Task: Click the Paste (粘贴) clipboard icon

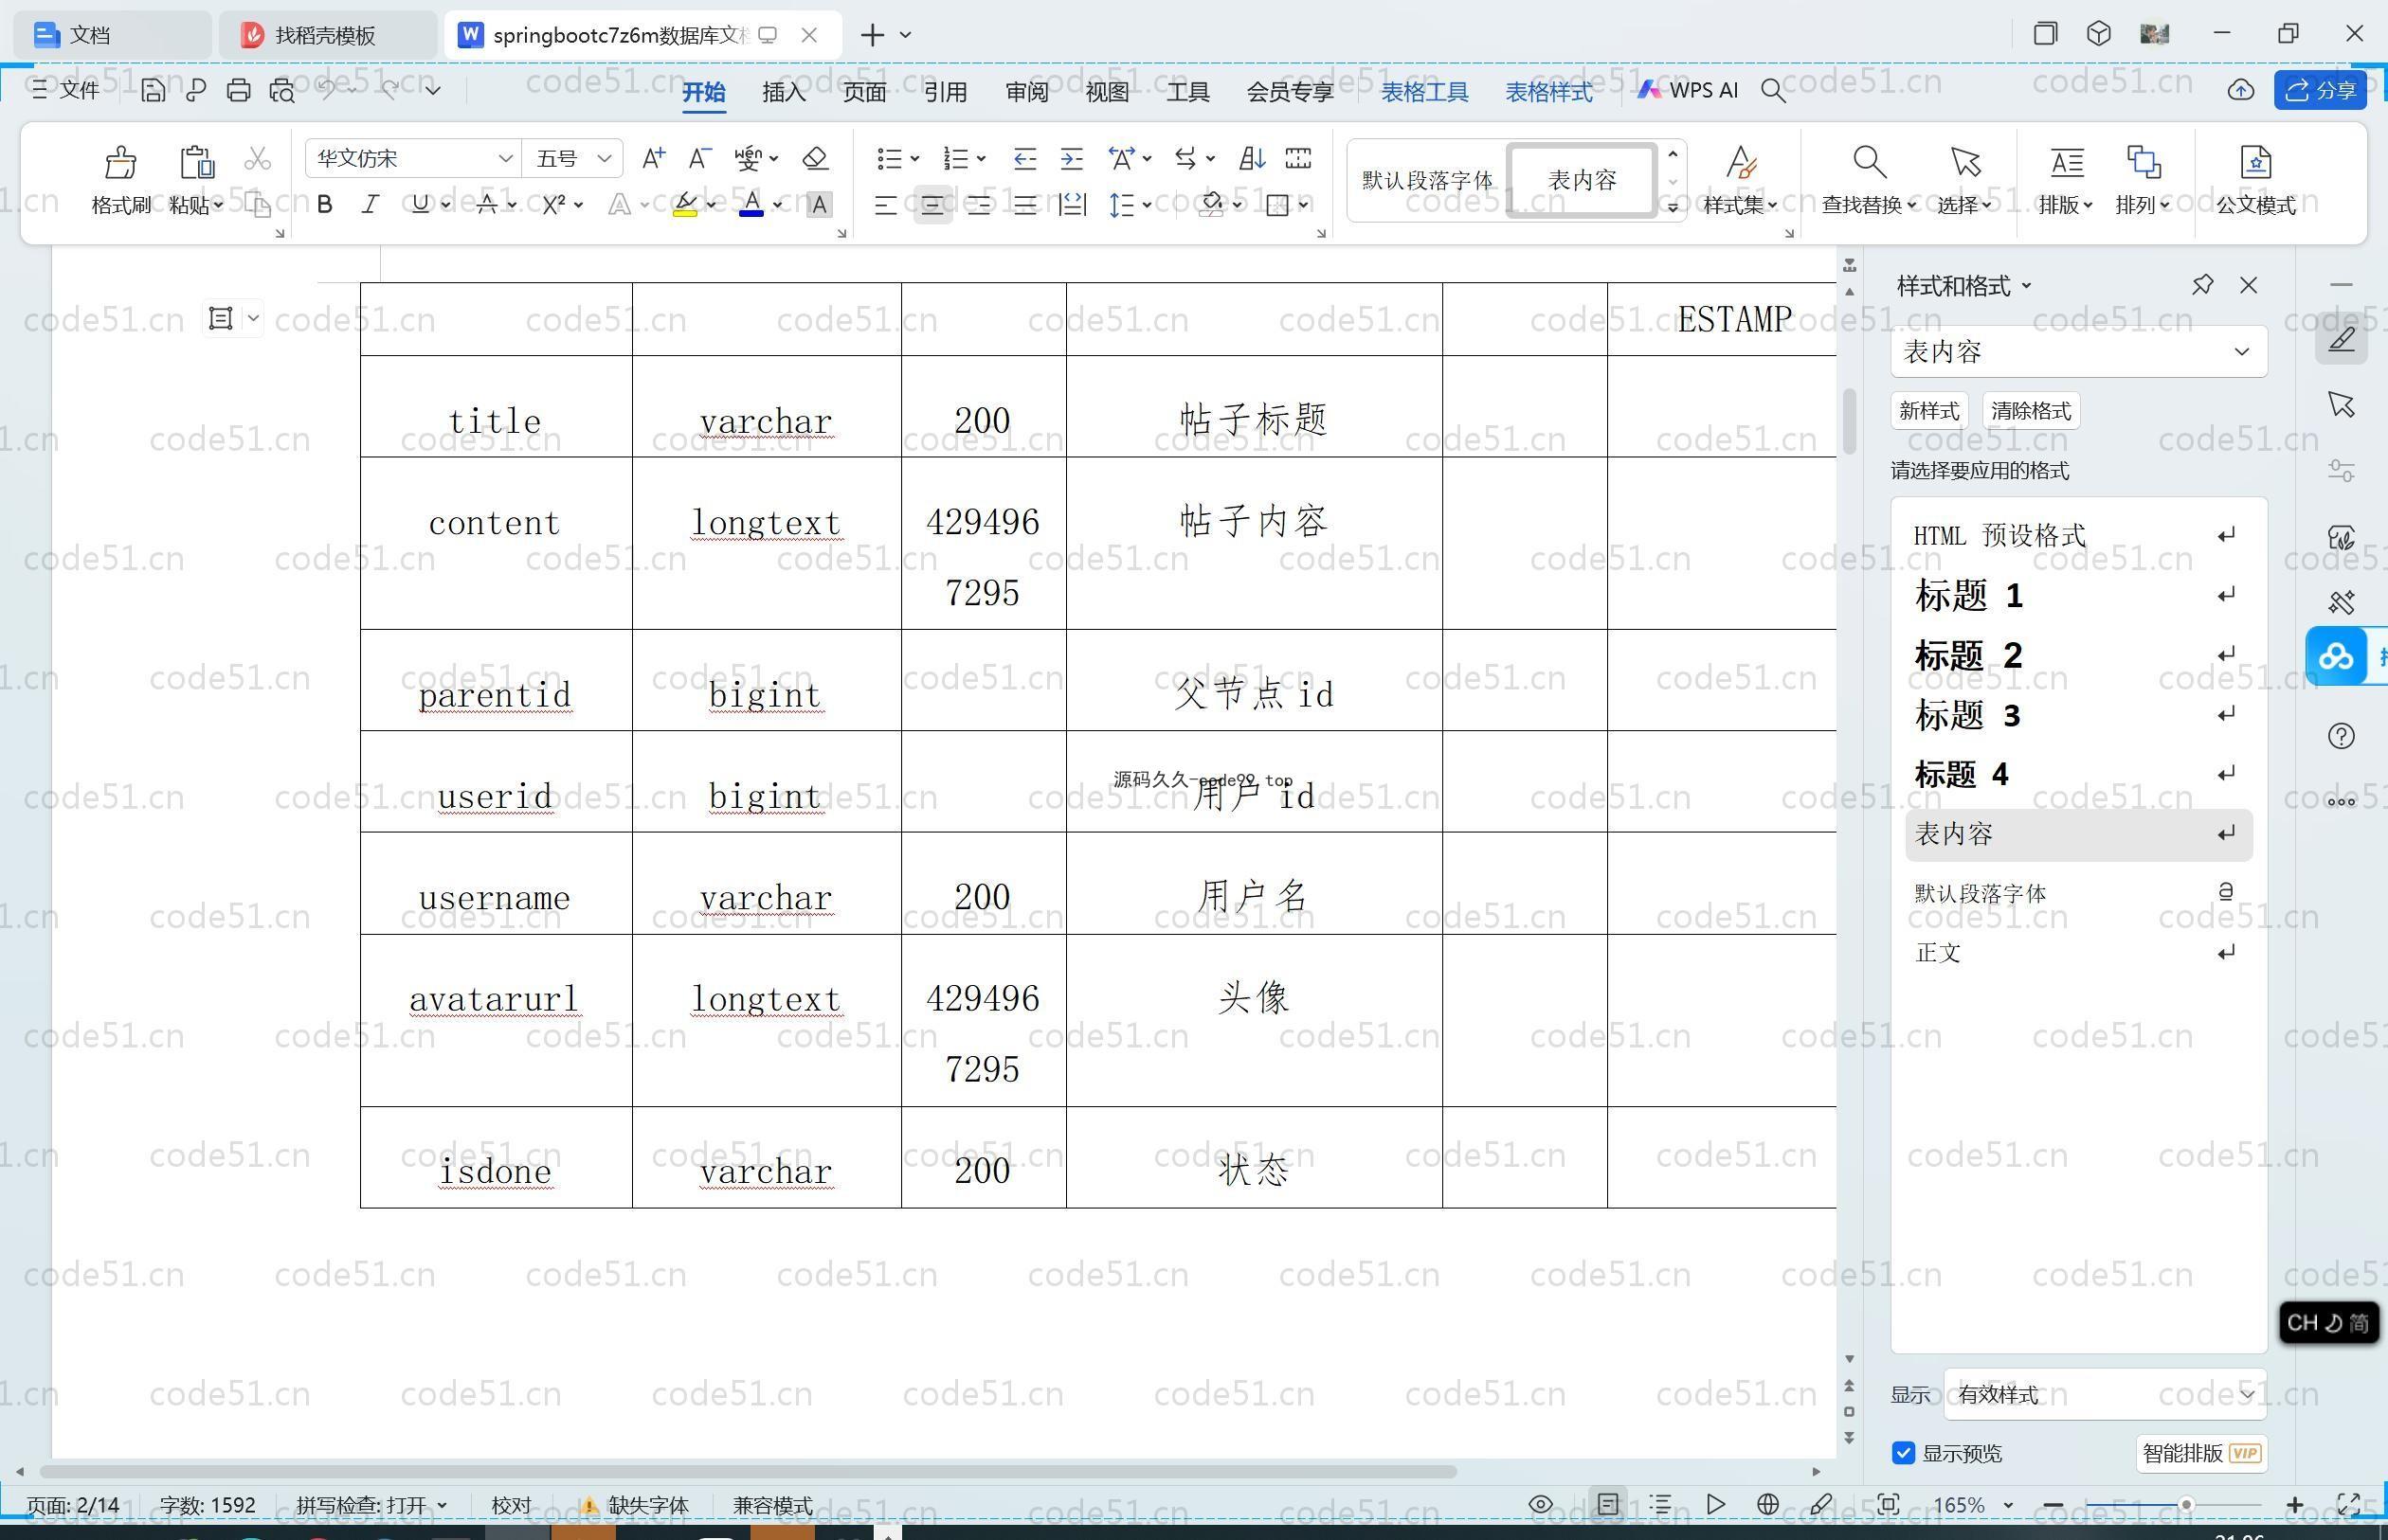Action: 196,162
